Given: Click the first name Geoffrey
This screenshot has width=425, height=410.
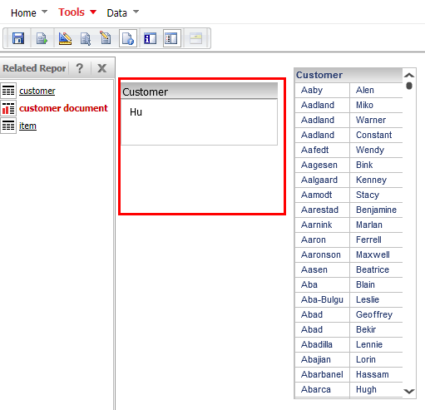Looking at the screenshot, I should [x=374, y=314].
